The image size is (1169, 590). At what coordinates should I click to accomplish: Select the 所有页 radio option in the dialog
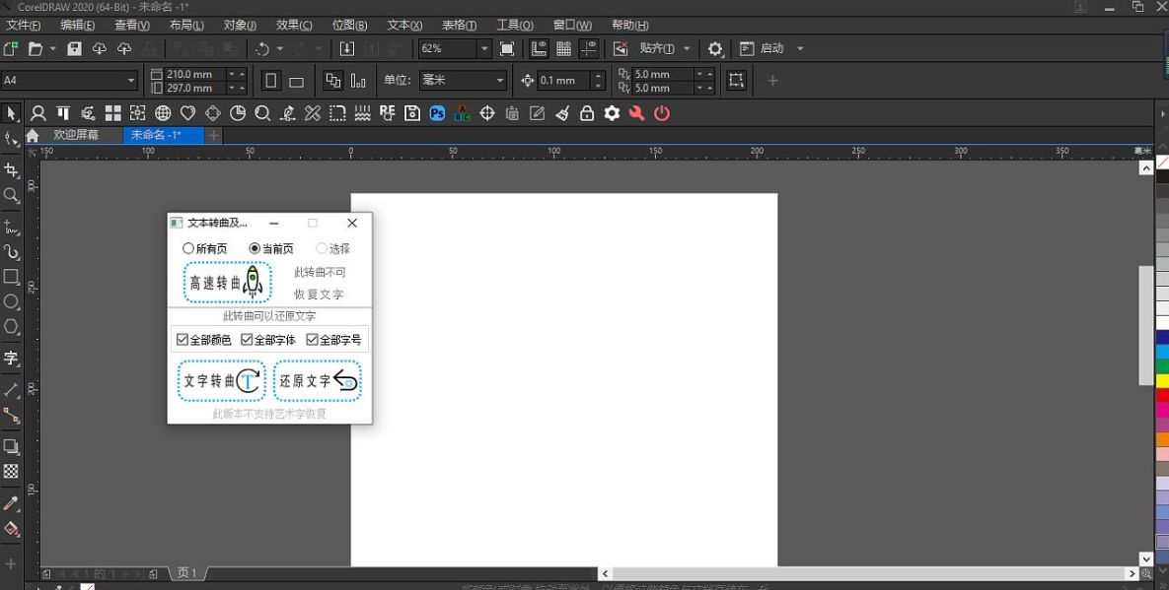188,248
